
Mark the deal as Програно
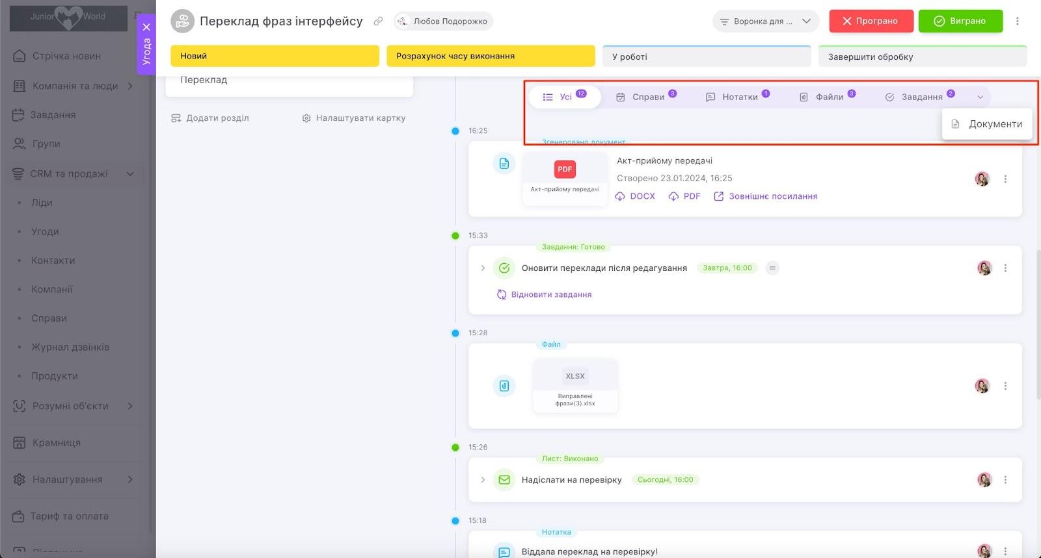click(871, 21)
